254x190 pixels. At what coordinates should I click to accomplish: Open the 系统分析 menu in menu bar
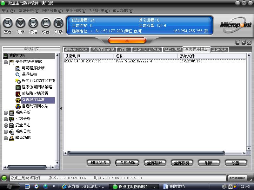click(x=29, y=11)
